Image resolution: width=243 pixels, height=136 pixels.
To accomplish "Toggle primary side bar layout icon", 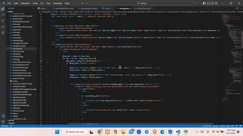I will [204, 3].
